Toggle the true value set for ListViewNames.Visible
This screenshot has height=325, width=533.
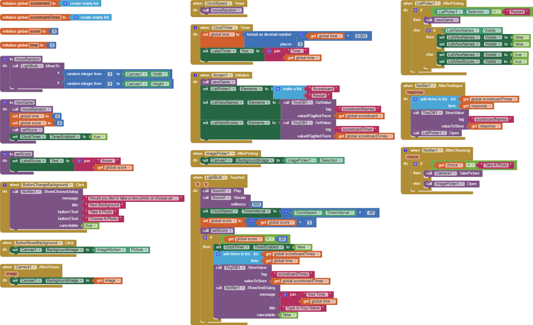520,55
